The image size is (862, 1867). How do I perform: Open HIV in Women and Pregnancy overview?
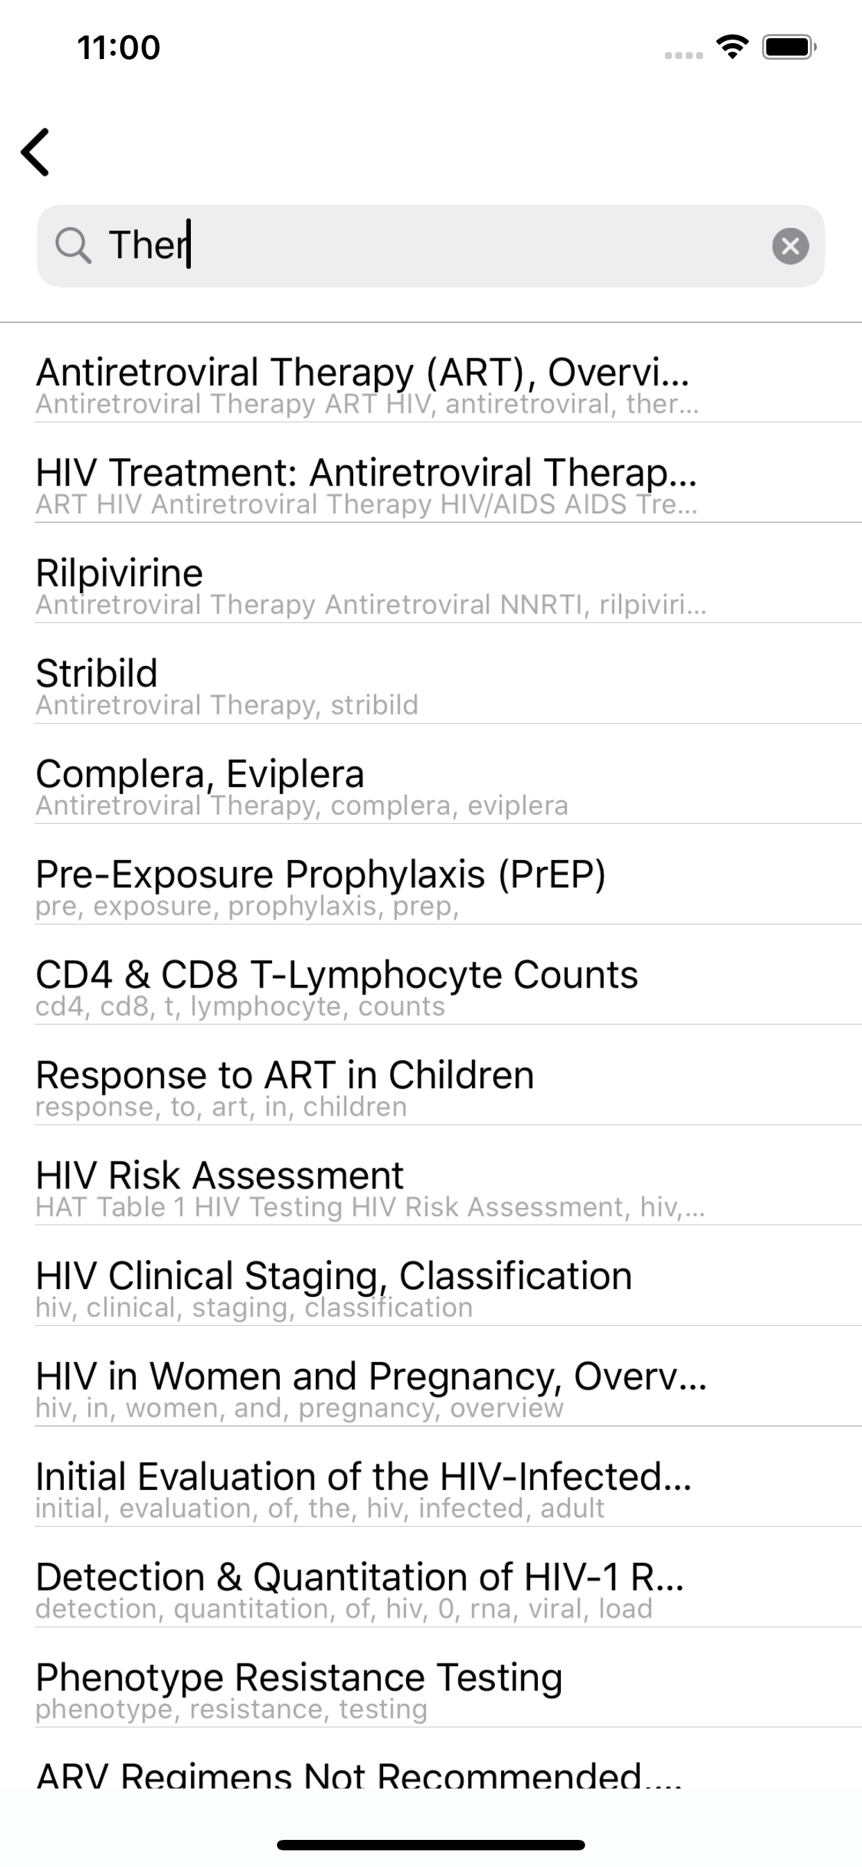coord(371,1387)
